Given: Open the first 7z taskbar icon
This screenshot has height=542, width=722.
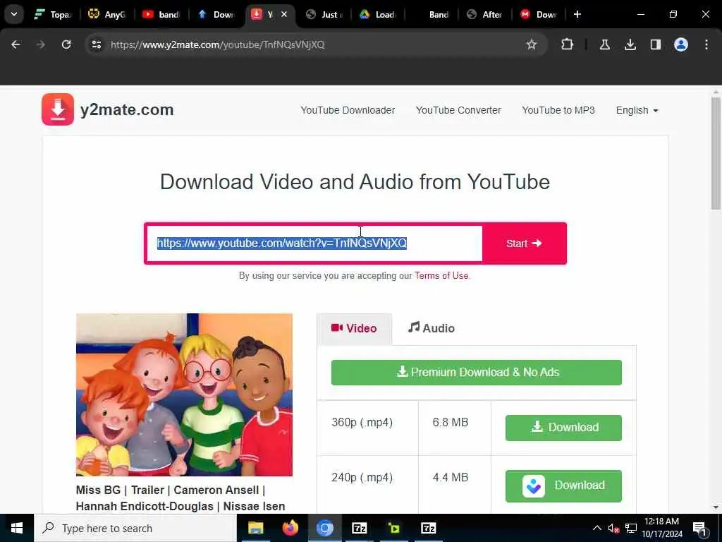Looking at the screenshot, I should (359, 528).
